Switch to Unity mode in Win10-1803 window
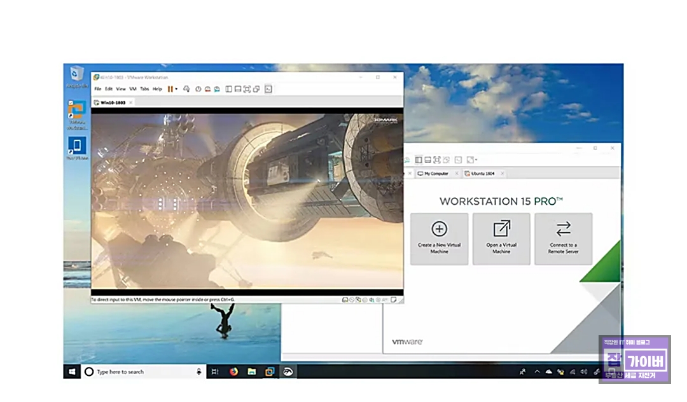687x402 pixels. tap(256, 89)
